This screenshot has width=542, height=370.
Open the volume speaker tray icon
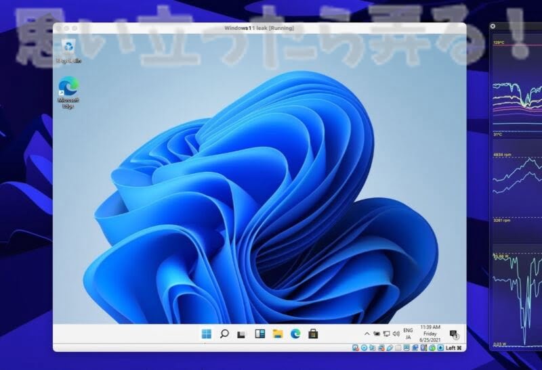pos(396,333)
